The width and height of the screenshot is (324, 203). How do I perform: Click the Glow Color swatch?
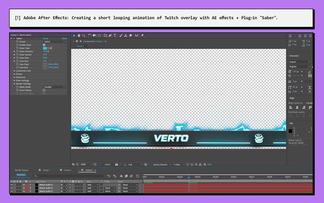45,48
